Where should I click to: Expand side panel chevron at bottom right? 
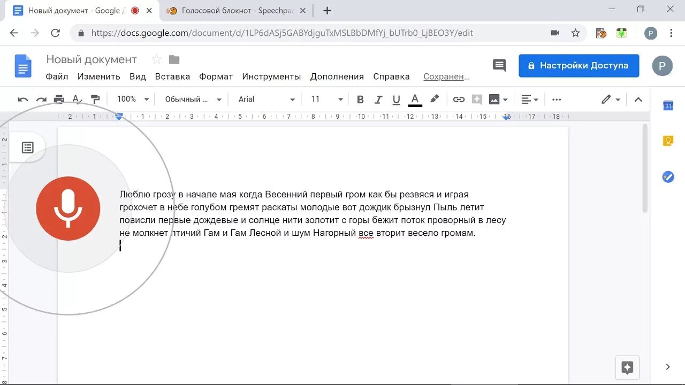click(x=668, y=367)
